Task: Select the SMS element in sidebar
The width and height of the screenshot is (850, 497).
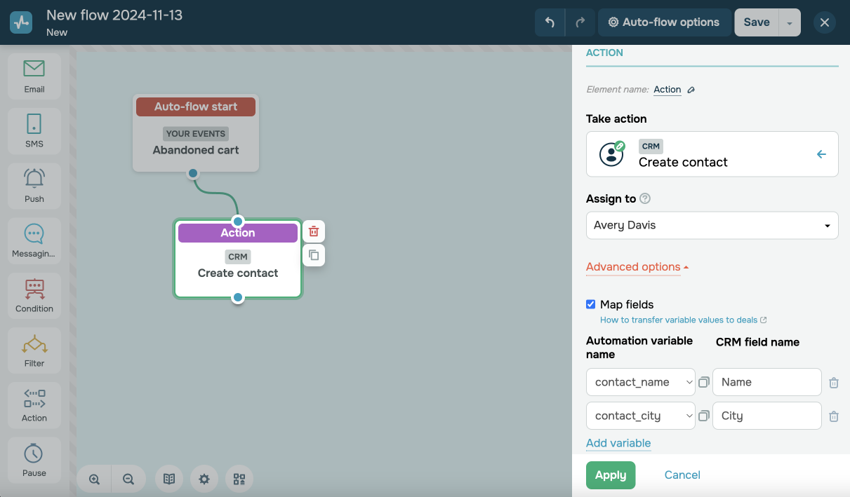Action: pos(34,131)
